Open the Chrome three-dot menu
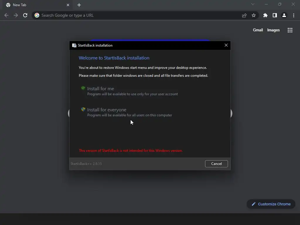Screen dimensions: 300x225 pos(294,15)
